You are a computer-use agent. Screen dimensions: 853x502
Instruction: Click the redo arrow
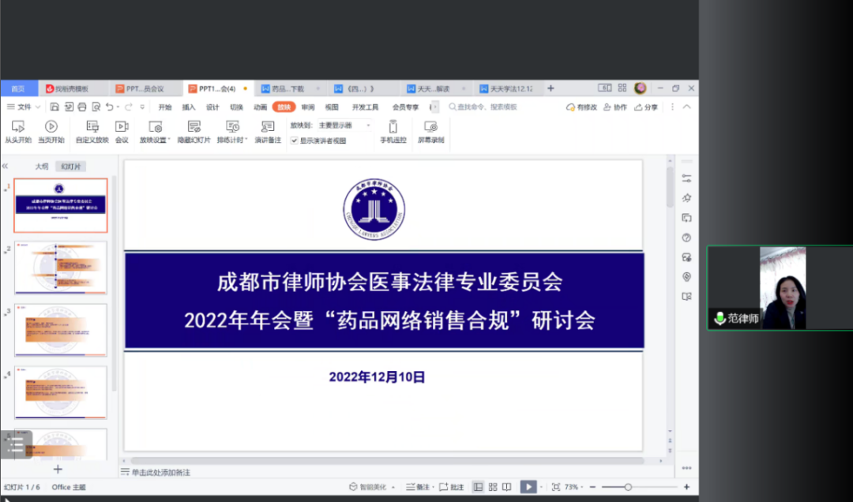[x=129, y=107]
